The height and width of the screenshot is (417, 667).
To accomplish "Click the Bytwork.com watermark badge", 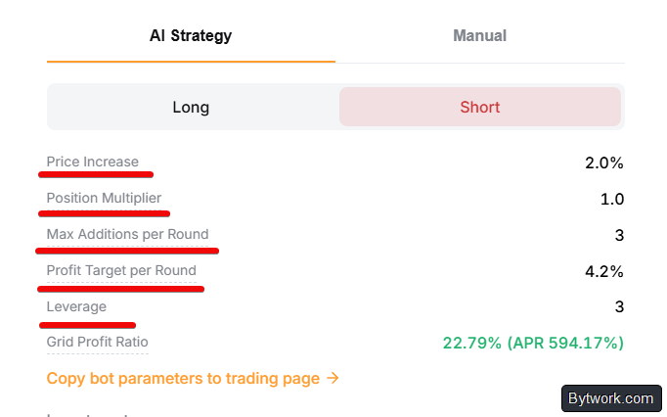I will (608, 398).
